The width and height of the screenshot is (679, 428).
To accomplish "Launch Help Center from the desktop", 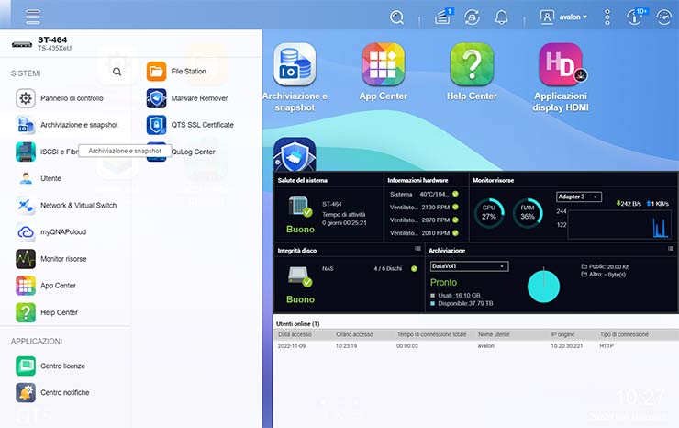I will tap(472, 73).
